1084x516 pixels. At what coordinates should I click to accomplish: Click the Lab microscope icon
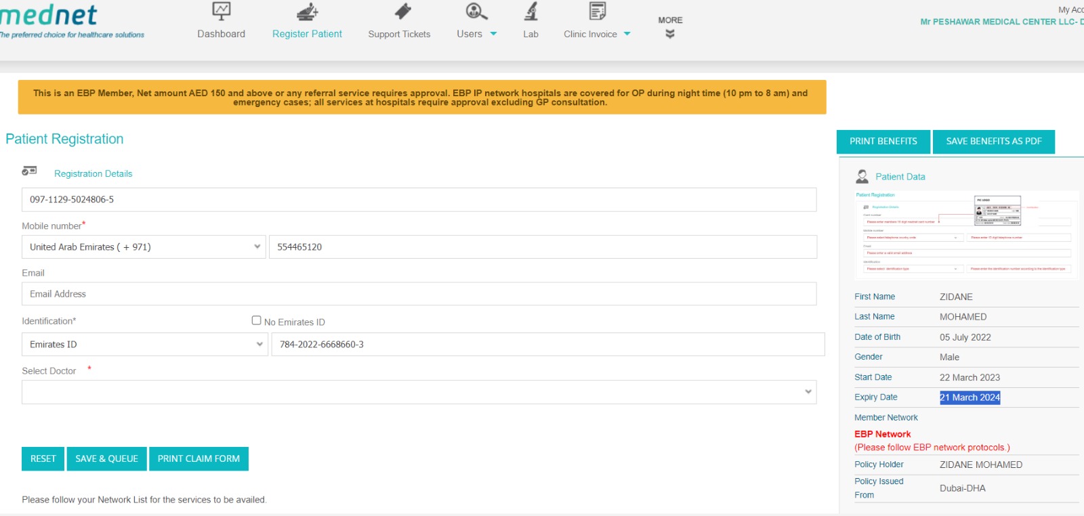531,11
